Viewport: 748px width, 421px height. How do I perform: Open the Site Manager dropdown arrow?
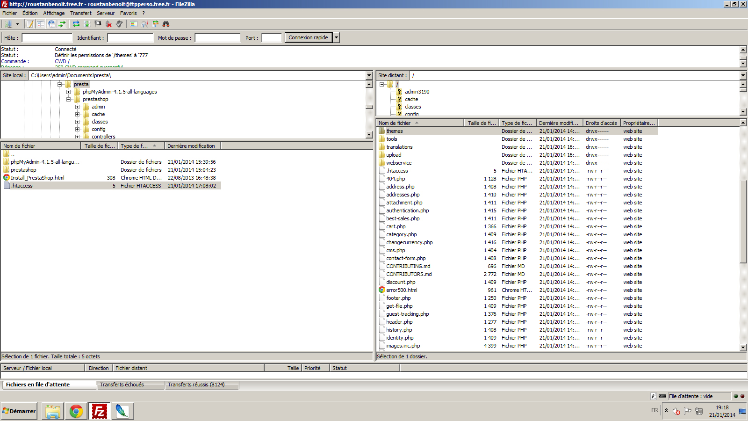(x=17, y=24)
